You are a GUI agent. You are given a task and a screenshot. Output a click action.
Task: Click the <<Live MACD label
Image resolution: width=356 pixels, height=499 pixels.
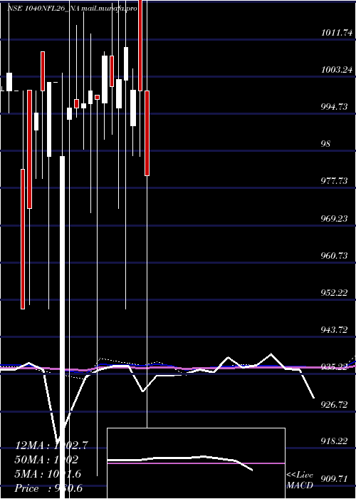click(300, 480)
